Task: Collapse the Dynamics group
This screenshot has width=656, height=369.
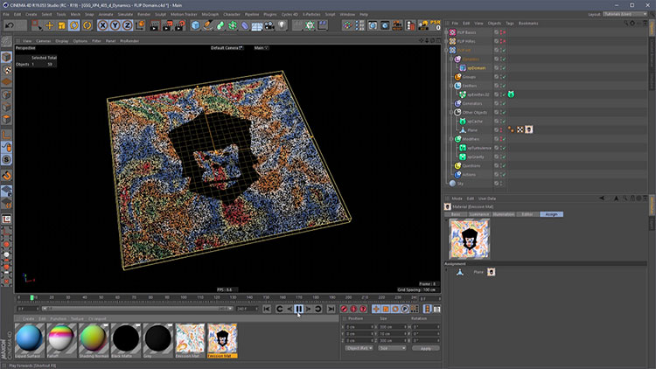Action: [x=451, y=59]
